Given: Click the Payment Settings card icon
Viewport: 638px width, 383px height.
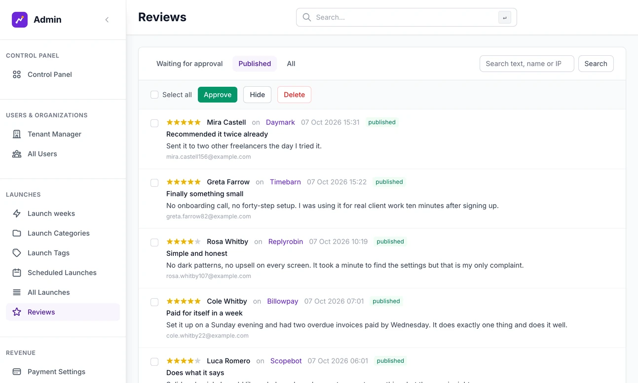Looking at the screenshot, I should point(17,372).
